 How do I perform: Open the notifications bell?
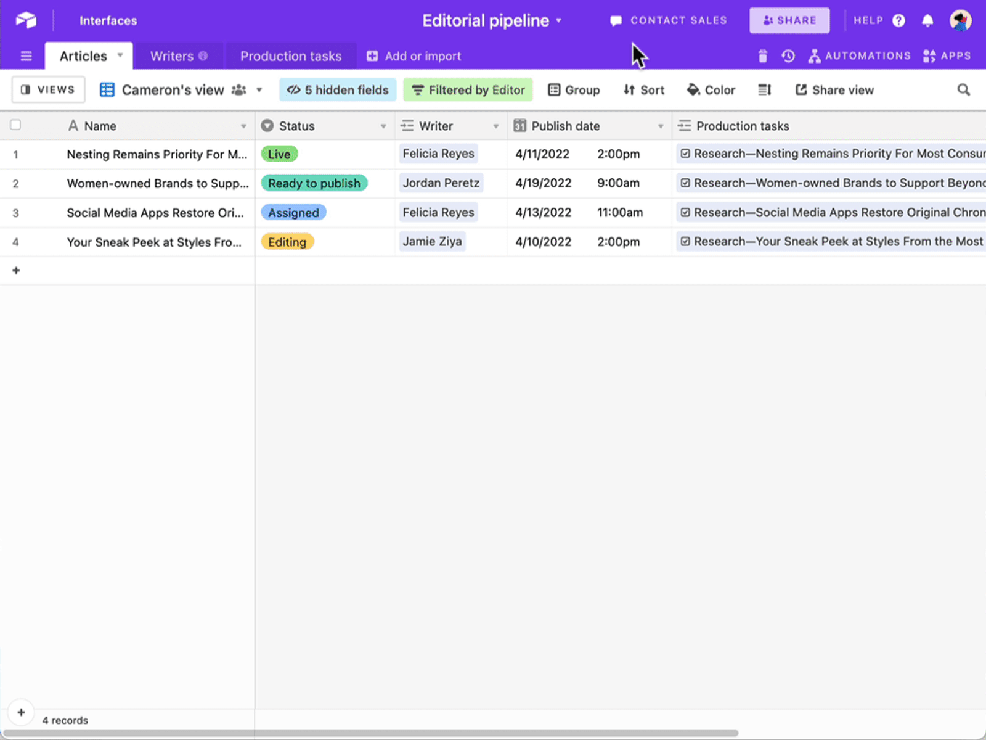coord(927,20)
